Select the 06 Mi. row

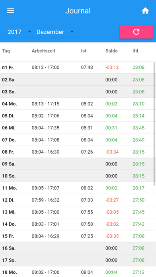(77, 128)
